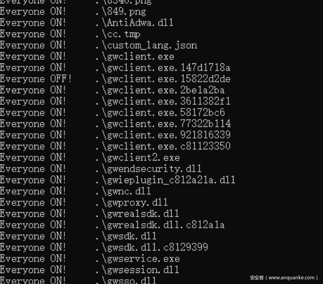Select the gwclient.exe.921816339 path
323x284 pixels.
[x=163, y=135]
